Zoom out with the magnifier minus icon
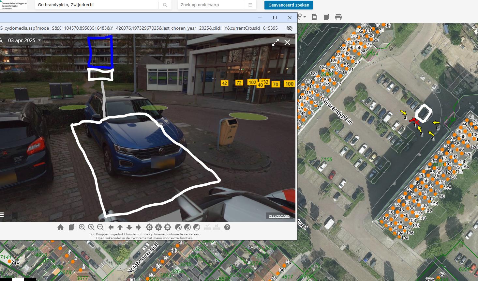The height and width of the screenshot is (281, 478). 100,227
